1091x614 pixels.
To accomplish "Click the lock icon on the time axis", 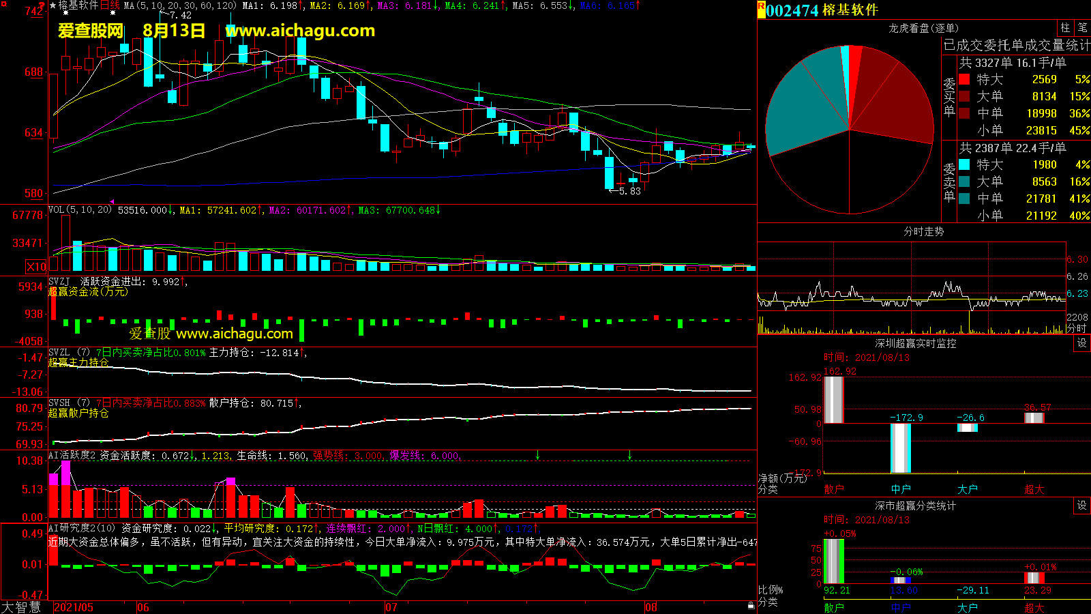I will [x=751, y=605].
